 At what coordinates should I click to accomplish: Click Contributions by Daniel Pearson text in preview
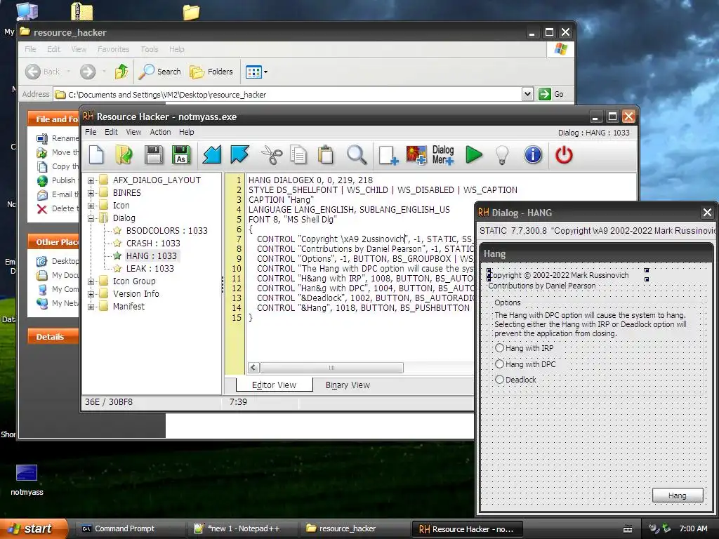click(x=541, y=286)
